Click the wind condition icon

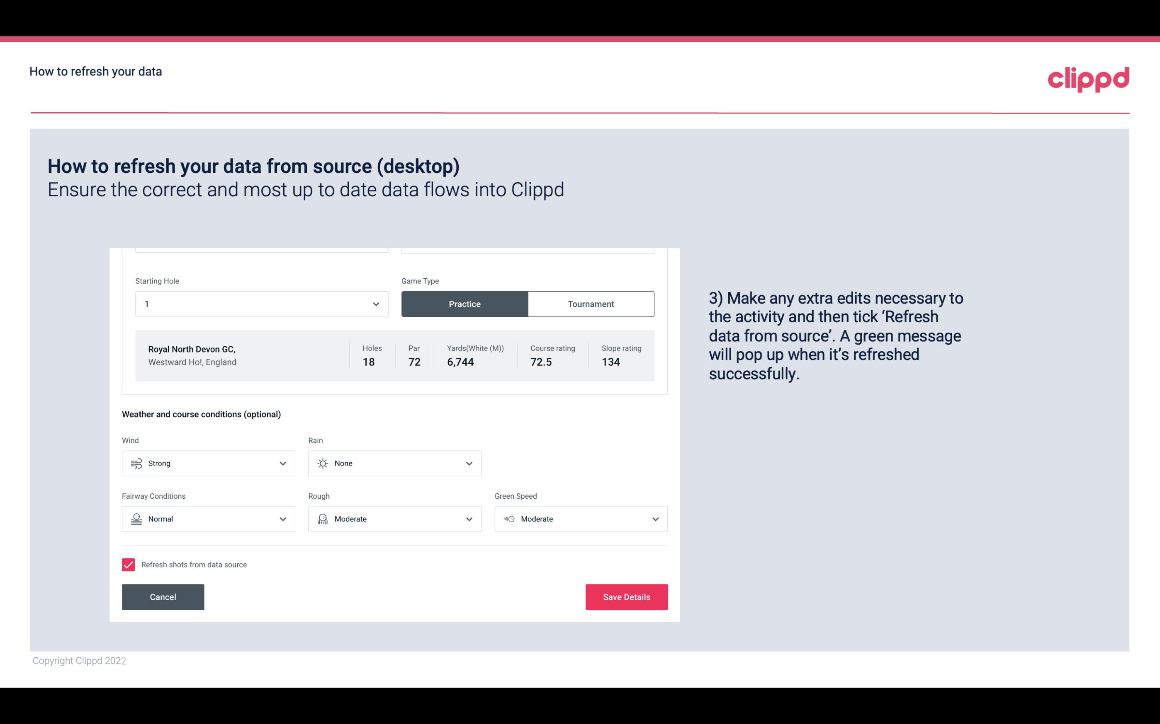coord(136,464)
